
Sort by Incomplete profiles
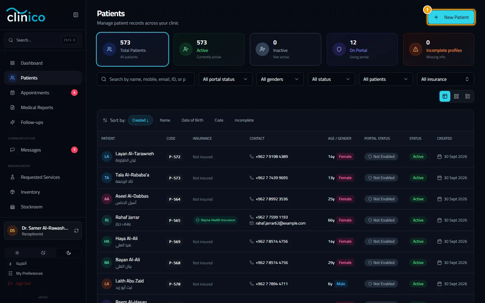pos(244,120)
